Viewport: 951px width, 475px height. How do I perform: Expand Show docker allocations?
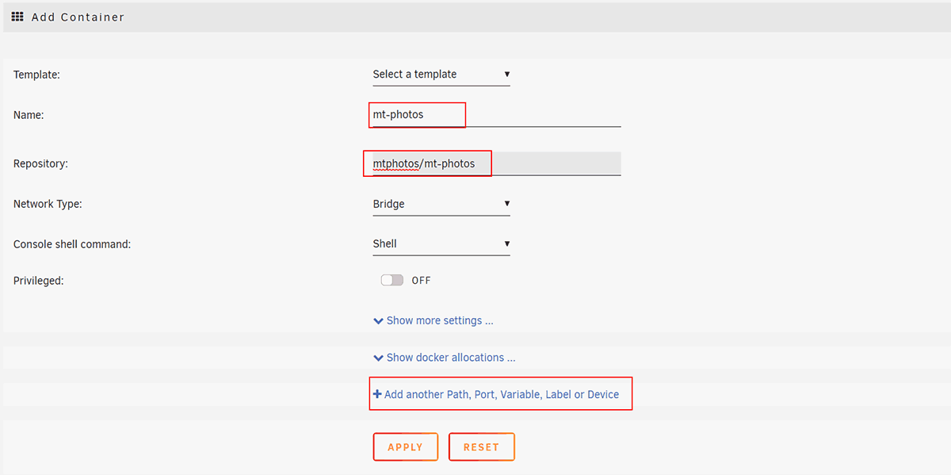coord(450,357)
